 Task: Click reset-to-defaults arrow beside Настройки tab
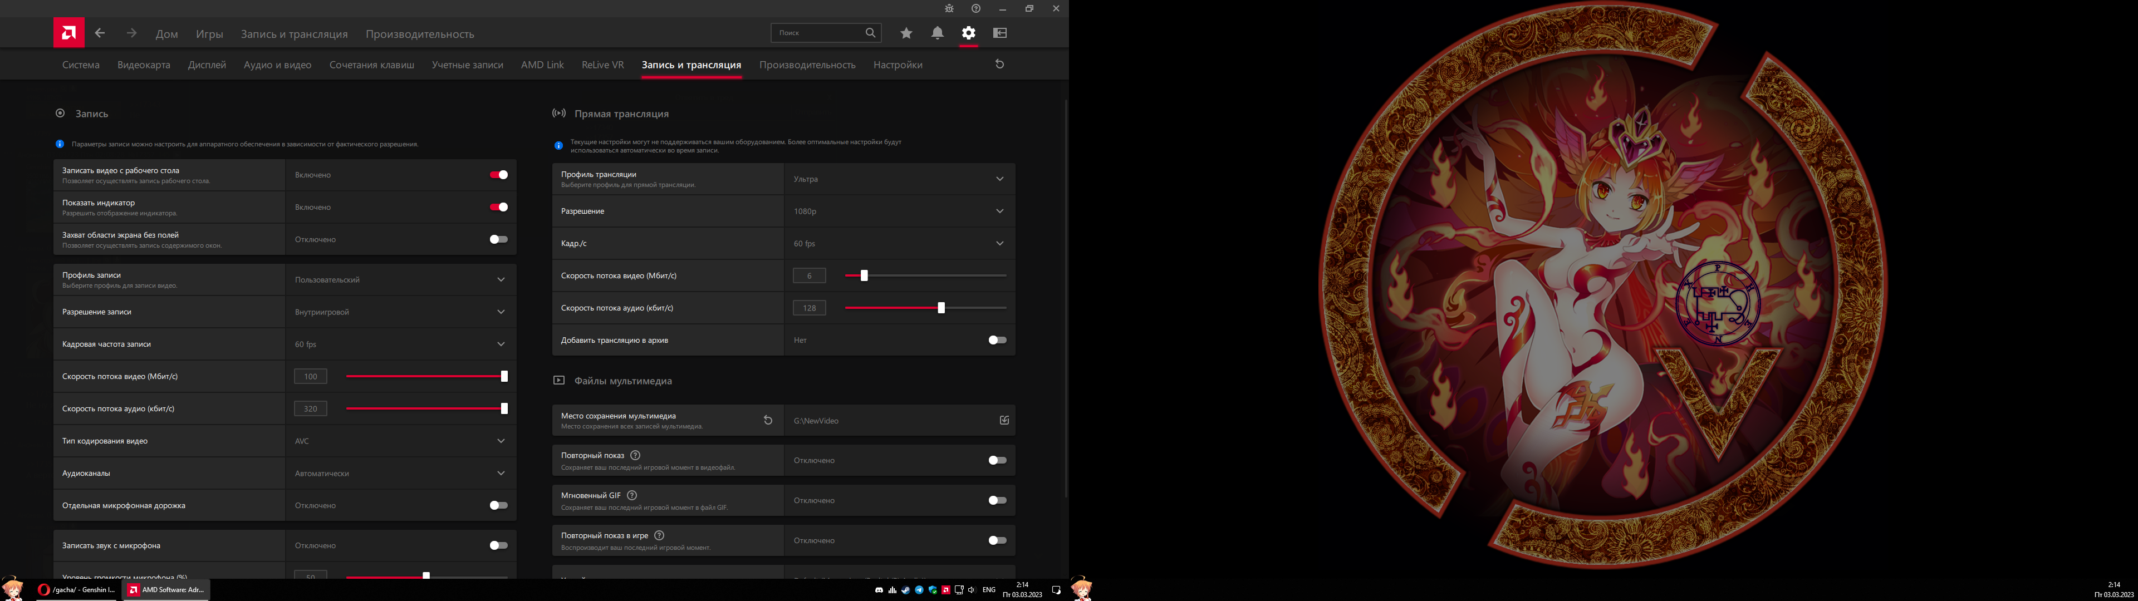coord(999,64)
